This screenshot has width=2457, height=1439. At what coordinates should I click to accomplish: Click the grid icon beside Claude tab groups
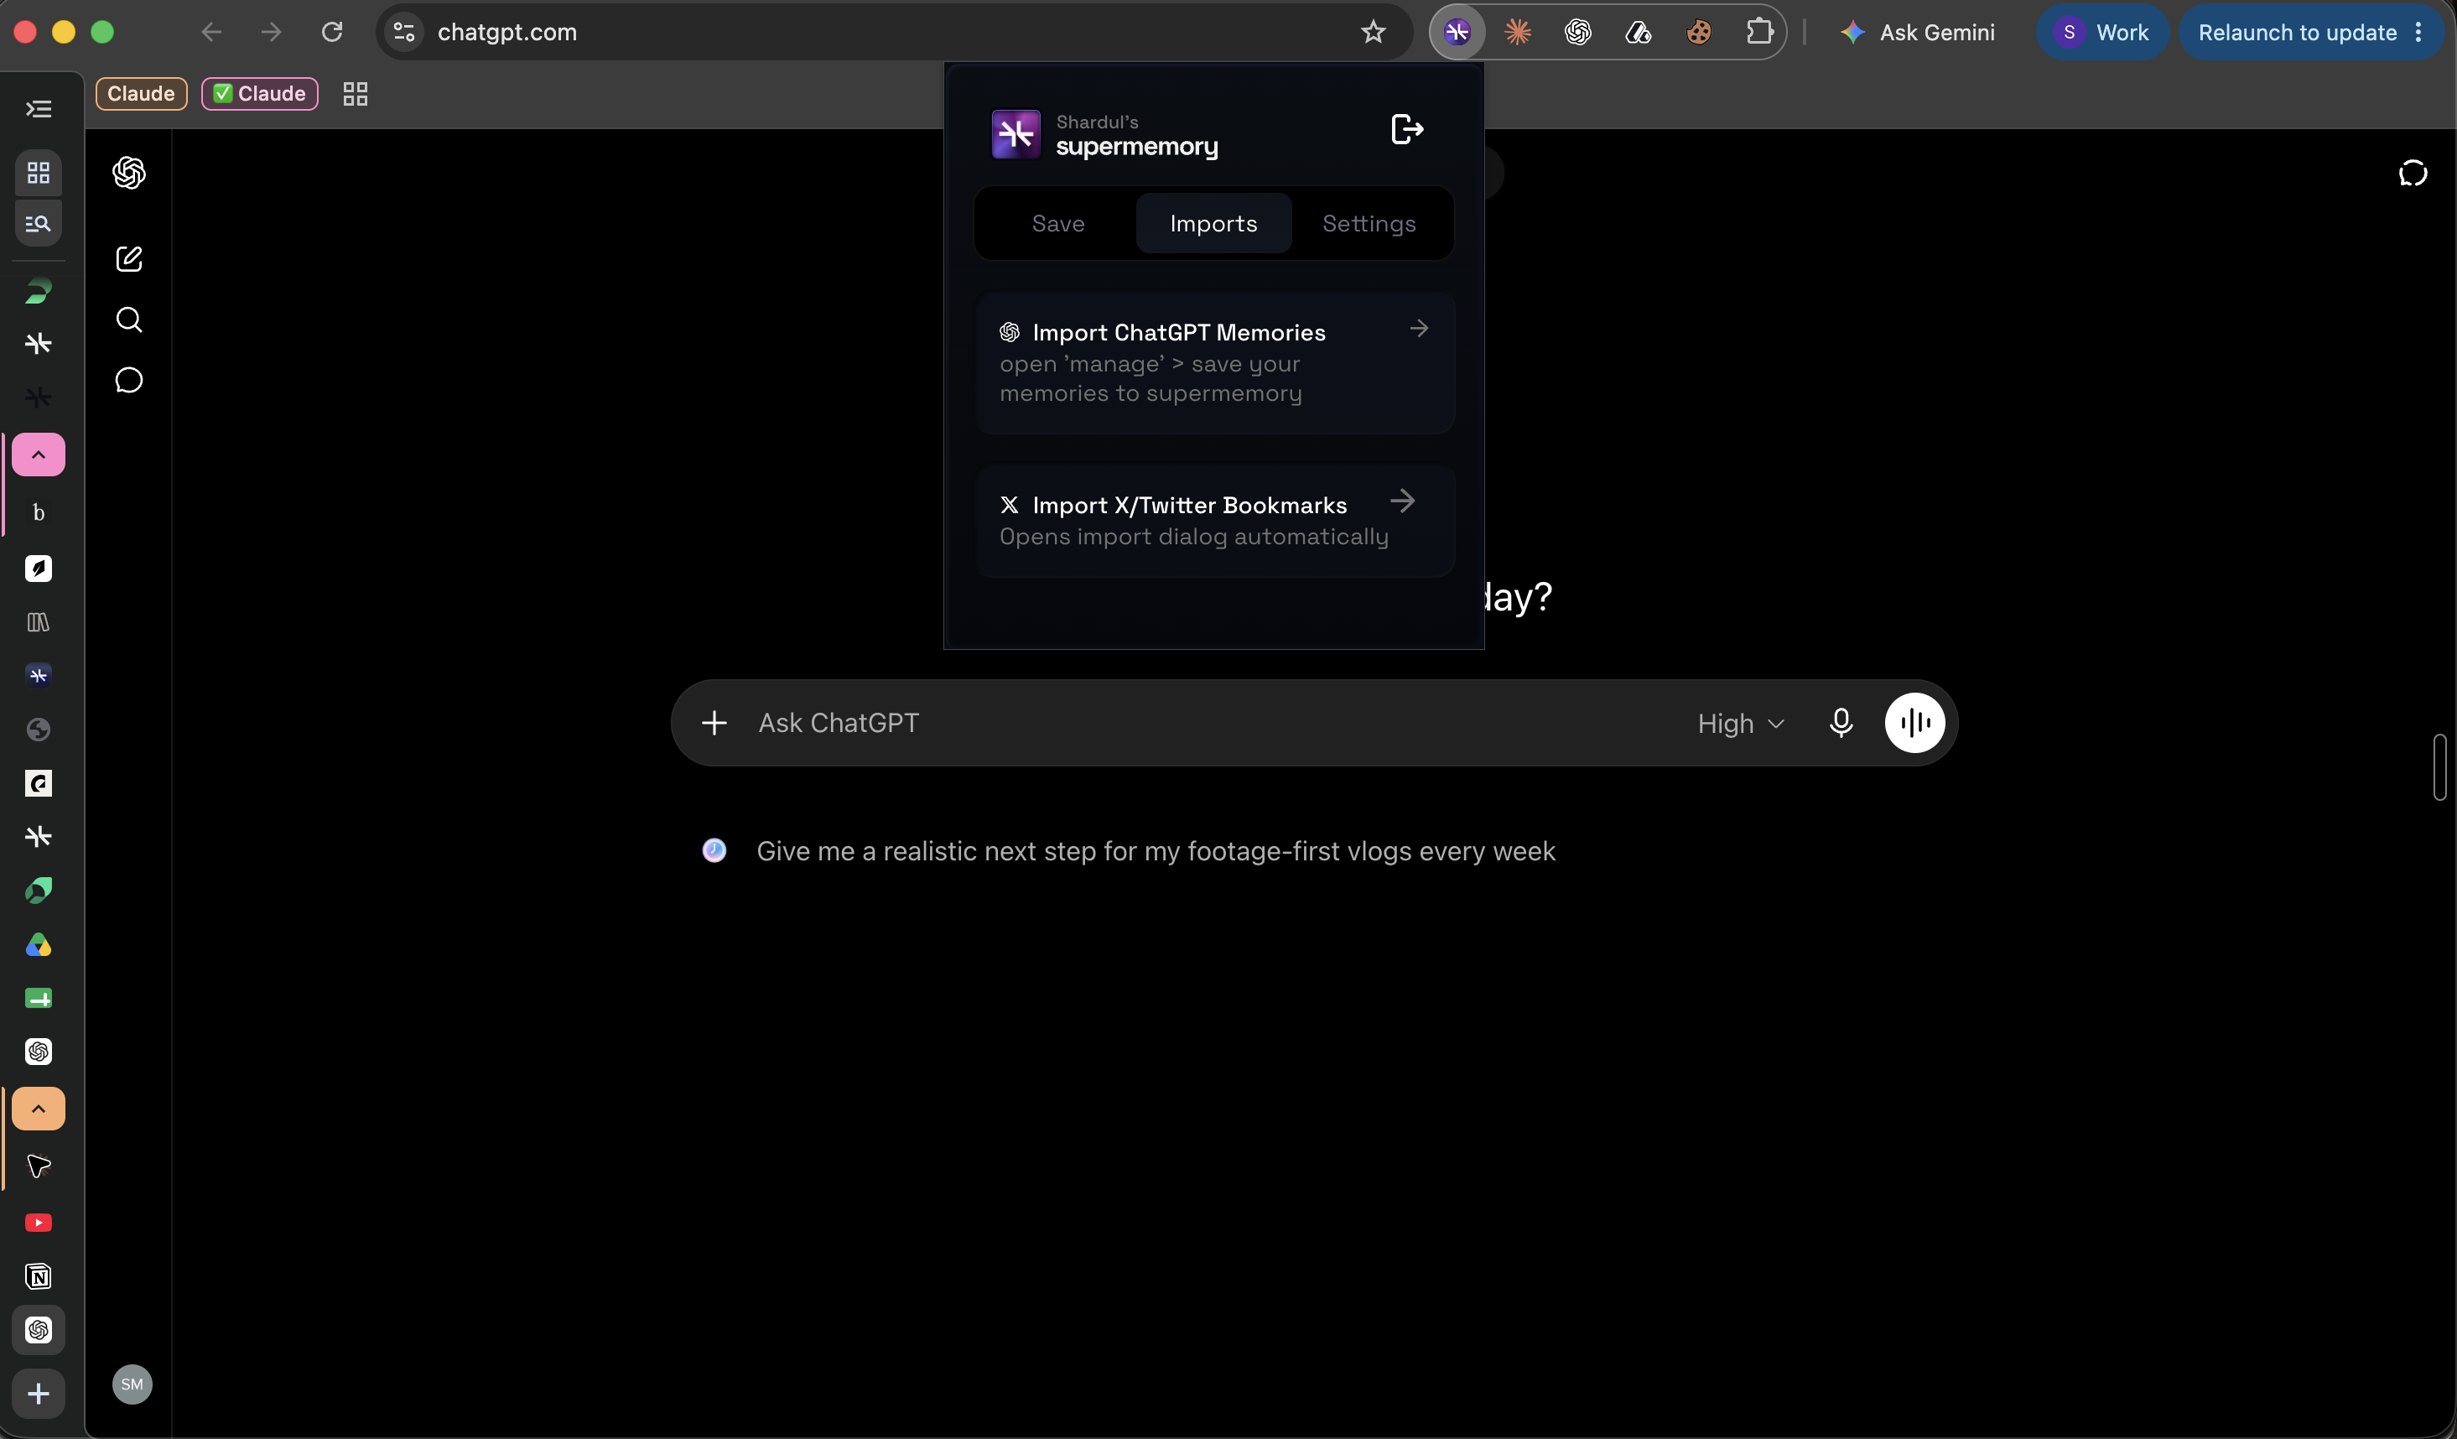pyautogui.click(x=355, y=94)
